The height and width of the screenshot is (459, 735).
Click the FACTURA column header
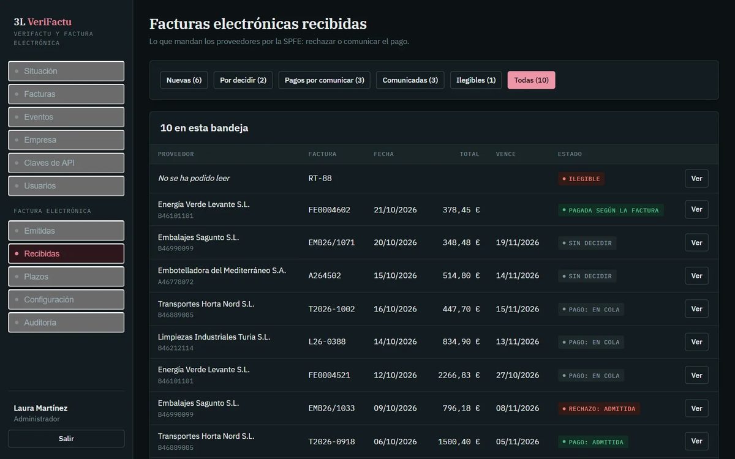[322, 154]
